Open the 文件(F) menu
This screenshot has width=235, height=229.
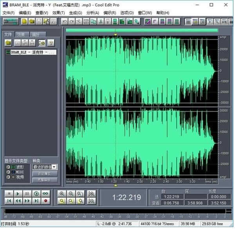(x=8, y=13)
